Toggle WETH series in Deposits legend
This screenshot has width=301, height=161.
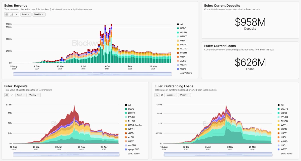(129, 129)
